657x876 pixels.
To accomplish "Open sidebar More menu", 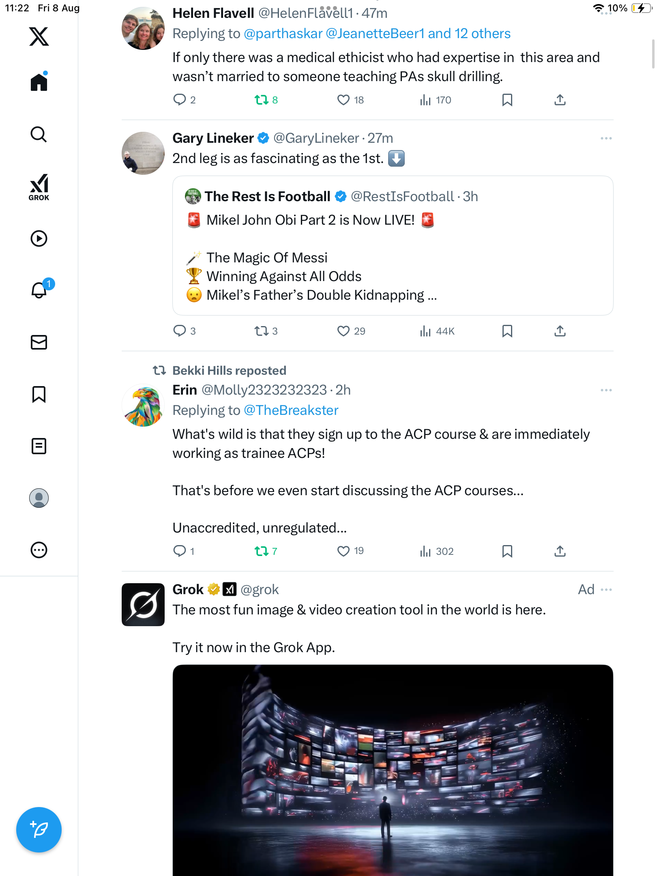I will [39, 550].
